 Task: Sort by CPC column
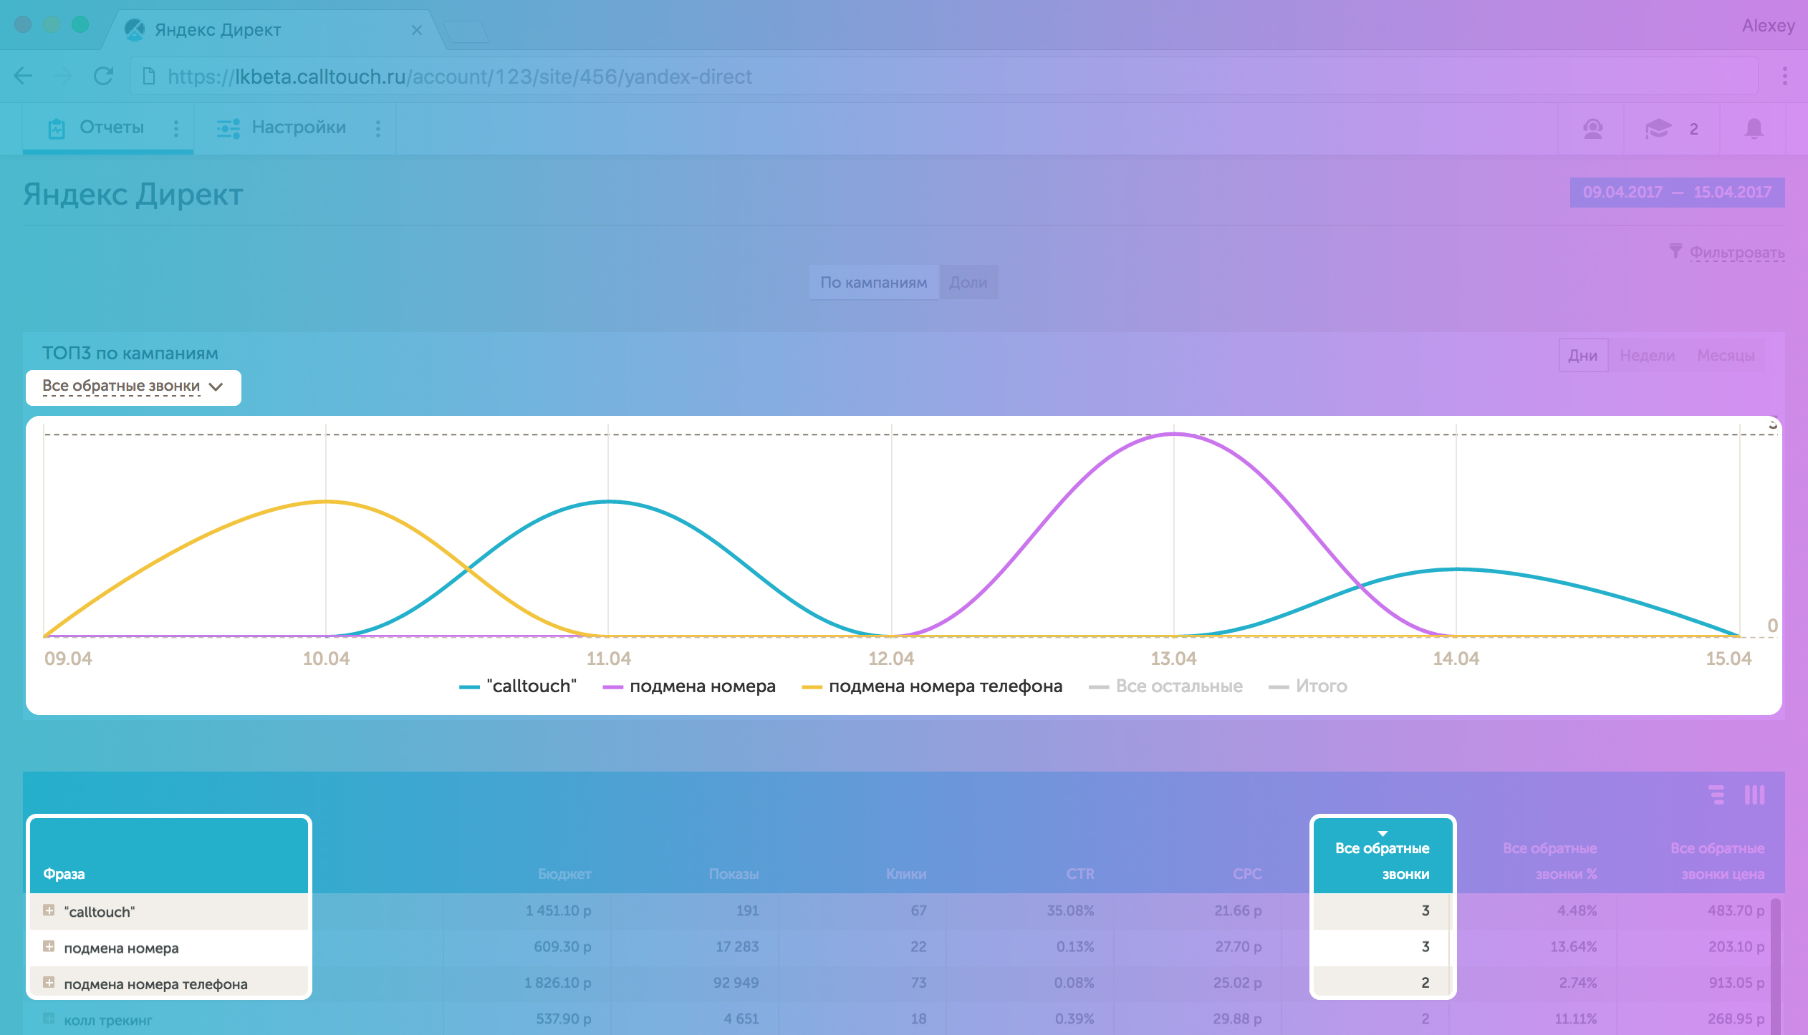[x=1247, y=874]
